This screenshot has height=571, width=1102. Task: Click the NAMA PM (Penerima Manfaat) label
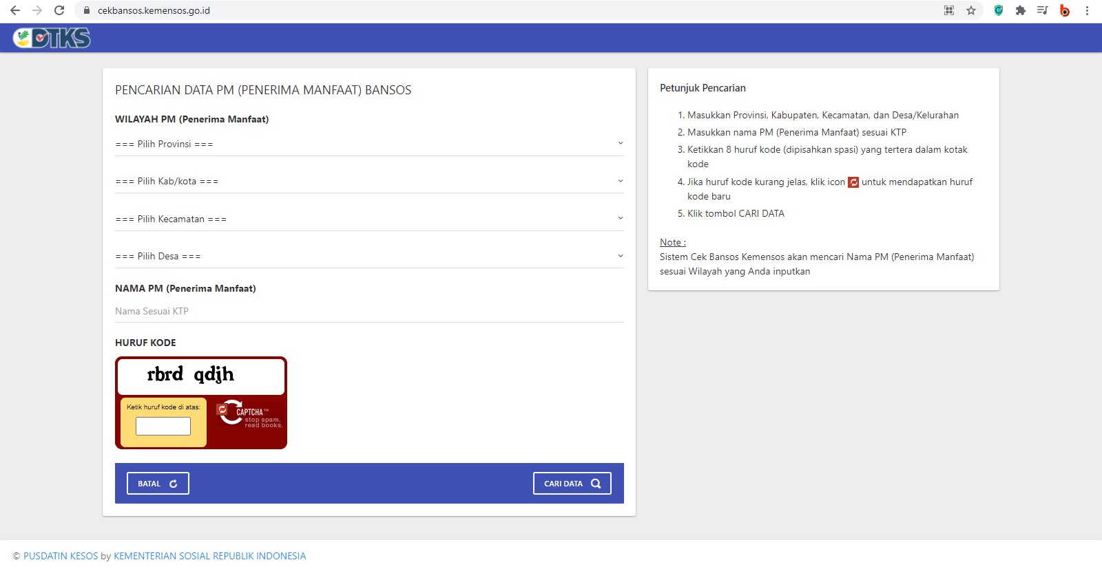click(185, 288)
